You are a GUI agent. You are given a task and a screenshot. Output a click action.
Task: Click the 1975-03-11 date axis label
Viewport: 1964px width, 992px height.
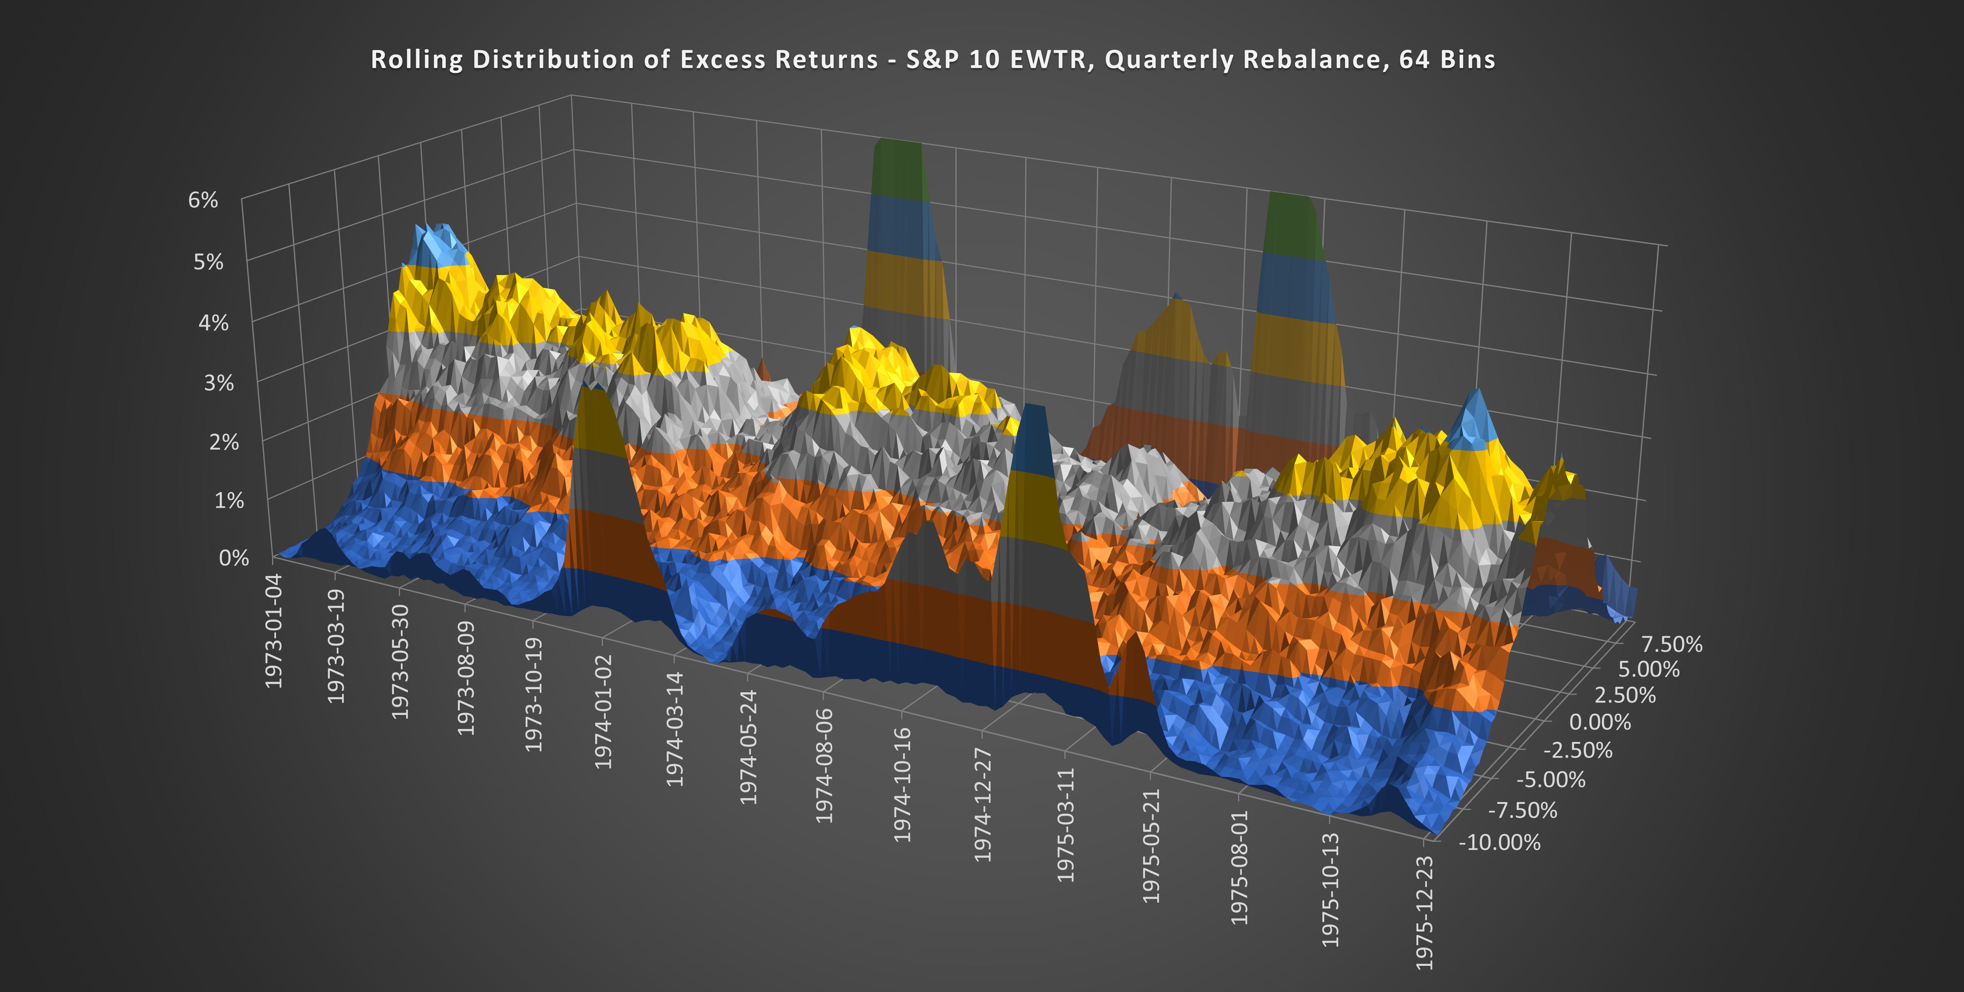coord(1065,824)
